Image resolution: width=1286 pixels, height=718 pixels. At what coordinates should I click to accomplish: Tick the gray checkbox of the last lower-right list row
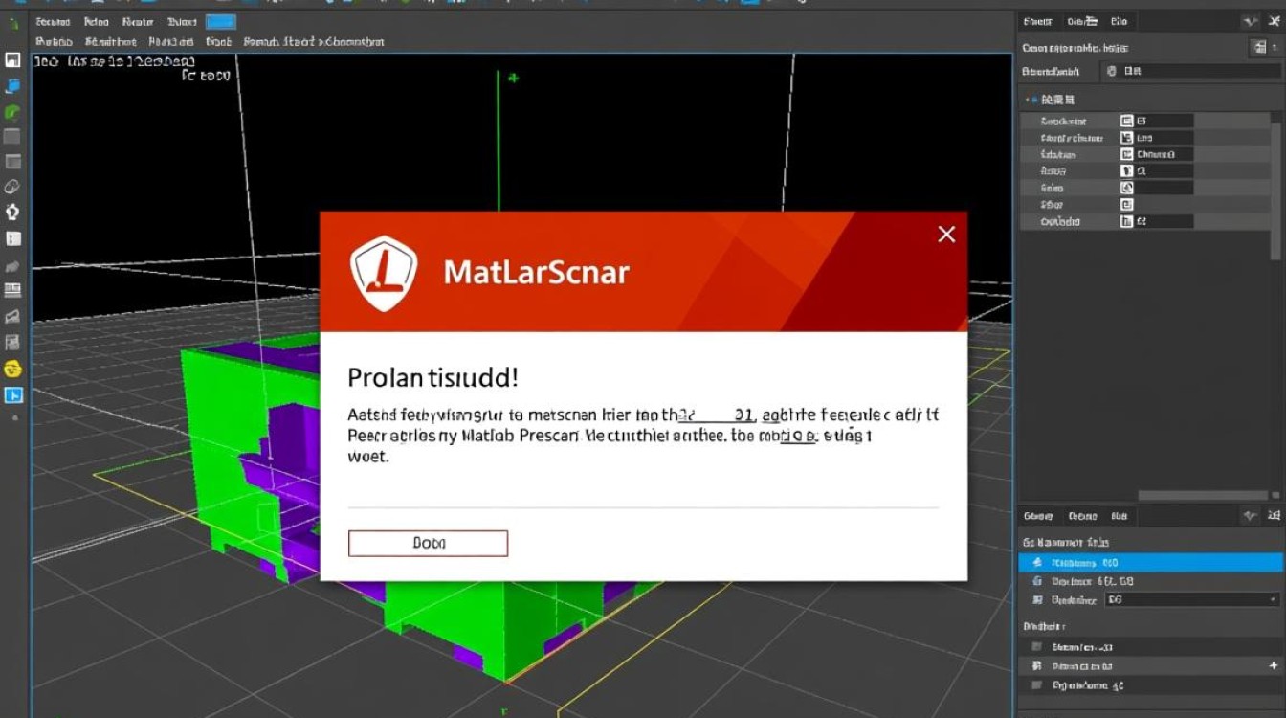pos(1036,685)
